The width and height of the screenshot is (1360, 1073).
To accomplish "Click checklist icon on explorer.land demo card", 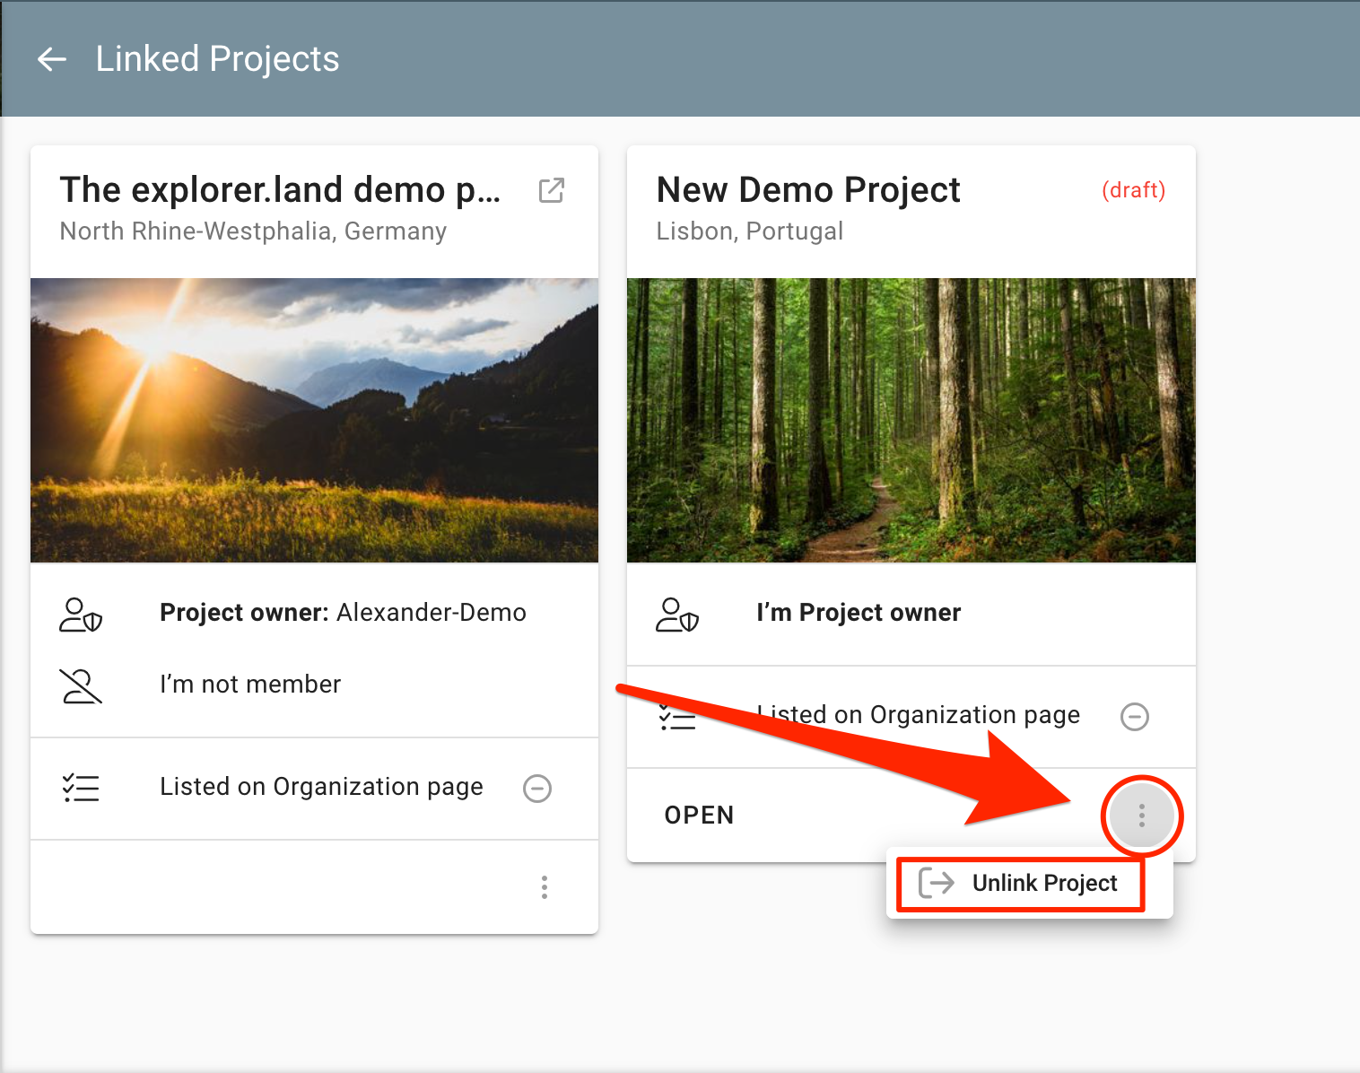I will 81,788.
